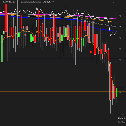The height and width of the screenshot is (126, 126).
Task: Click the 'in 5 Days' text
Action: [122, 122]
